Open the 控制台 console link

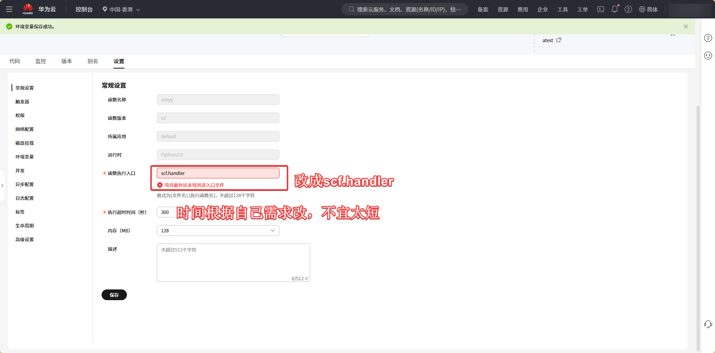[x=84, y=9]
